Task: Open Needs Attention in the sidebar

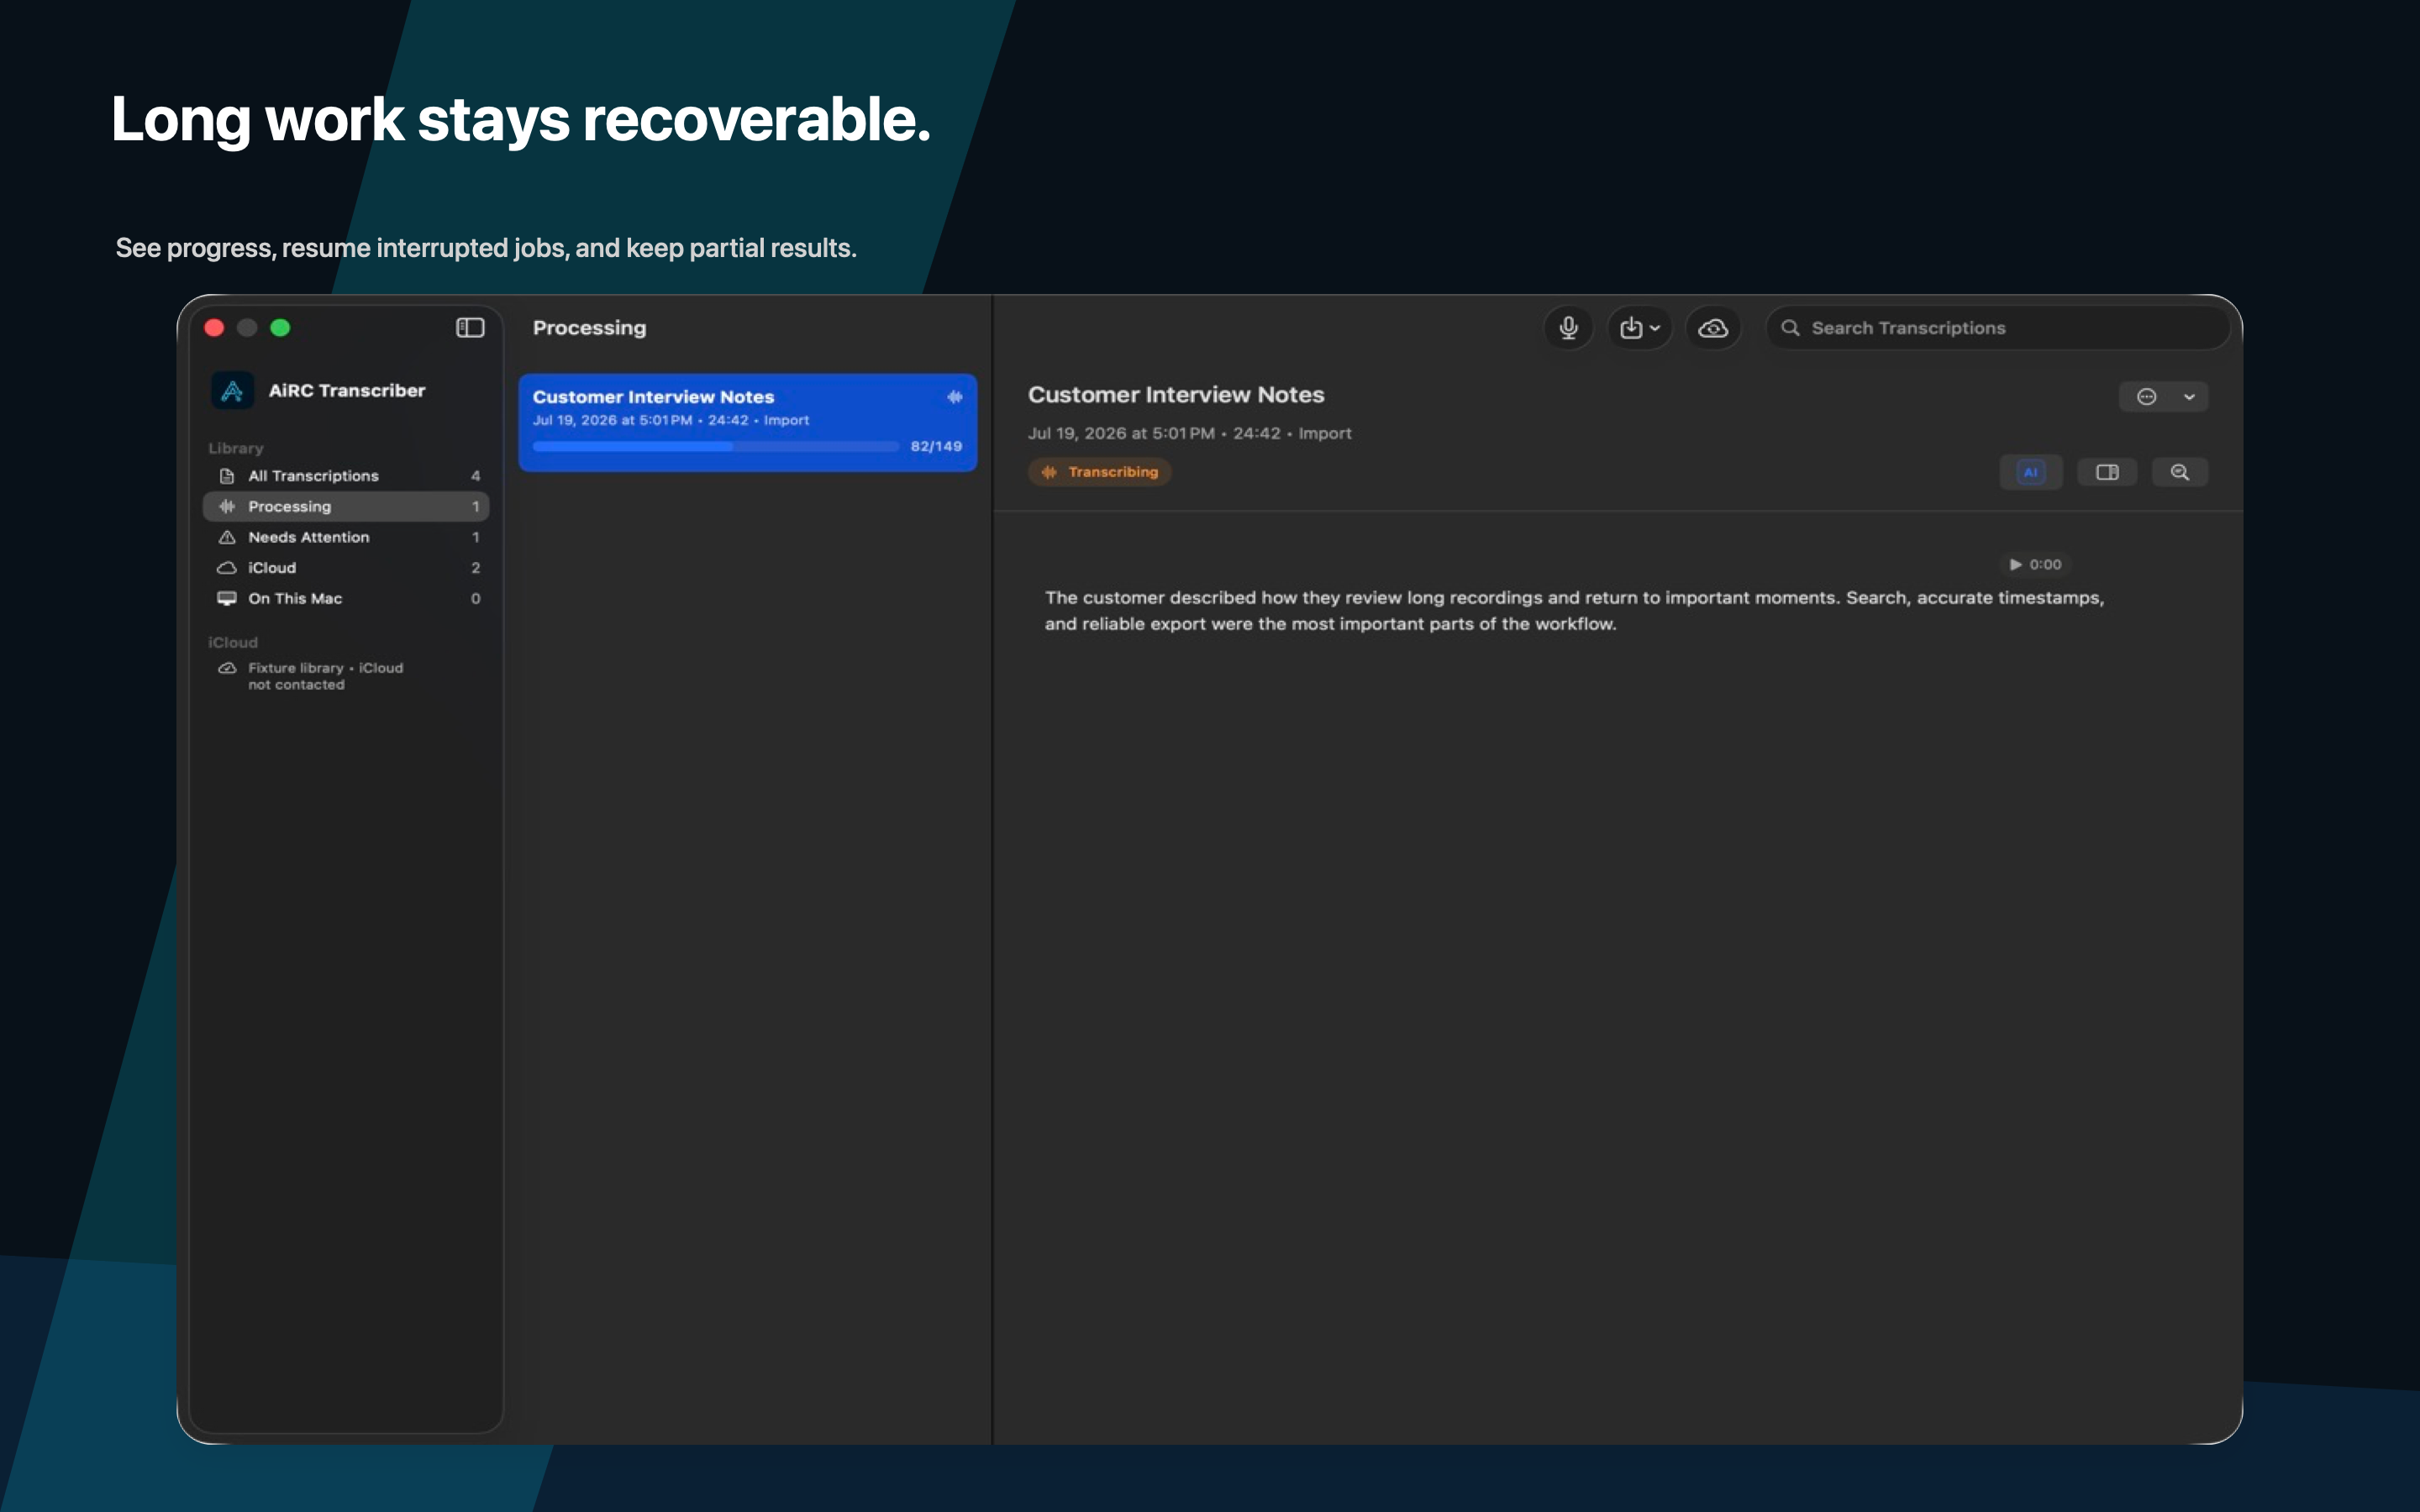Action: click(x=346, y=537)
